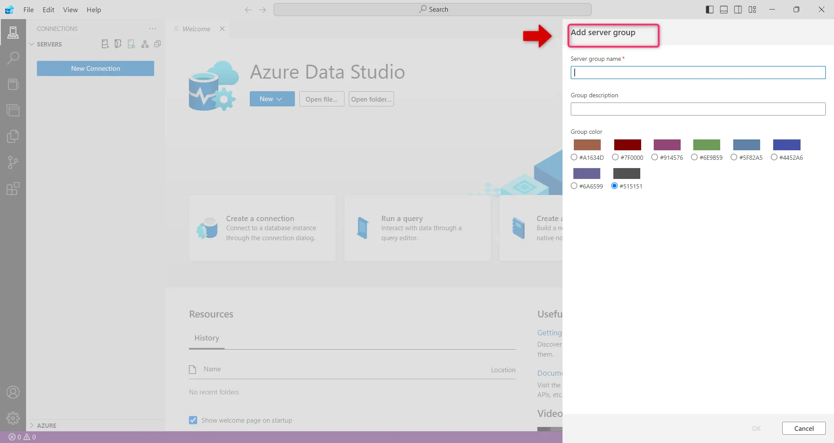The height and width of the screenshot is (443, 834).
Task: Click the Search box in title bar
Action: click(x=432, y=10)
